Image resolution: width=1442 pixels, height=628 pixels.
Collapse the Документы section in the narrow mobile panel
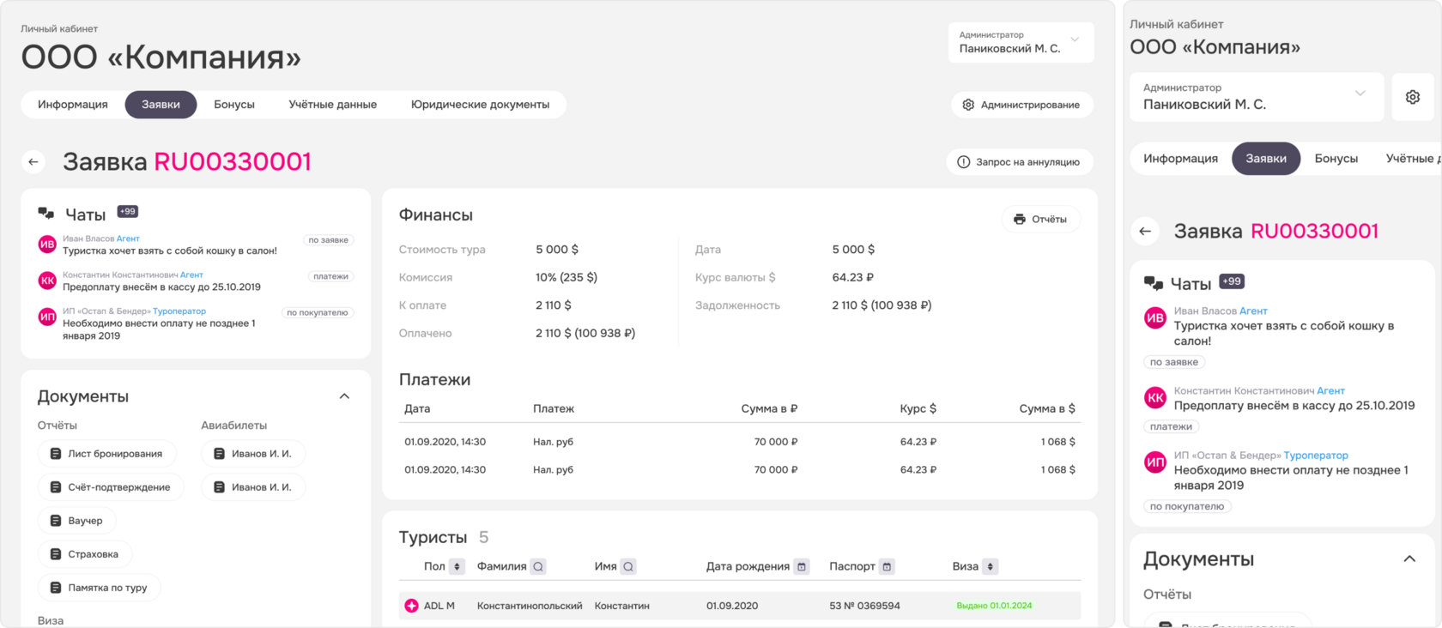(x=1409, y=559)
